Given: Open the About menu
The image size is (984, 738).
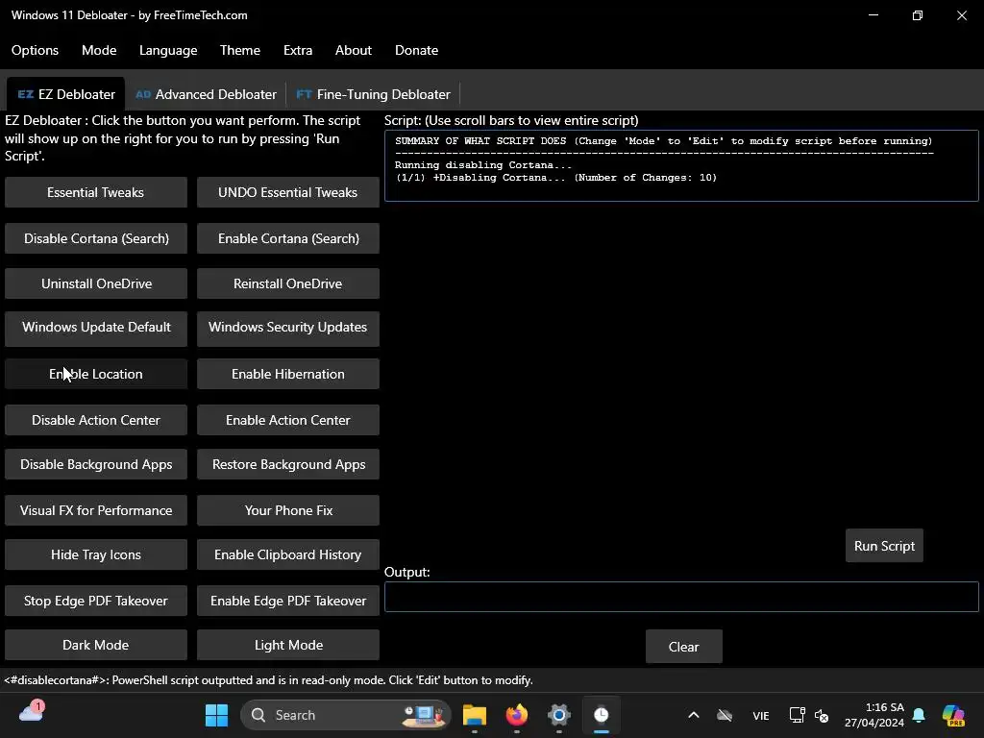Looking at the screenshot, I should coord(354,50).
